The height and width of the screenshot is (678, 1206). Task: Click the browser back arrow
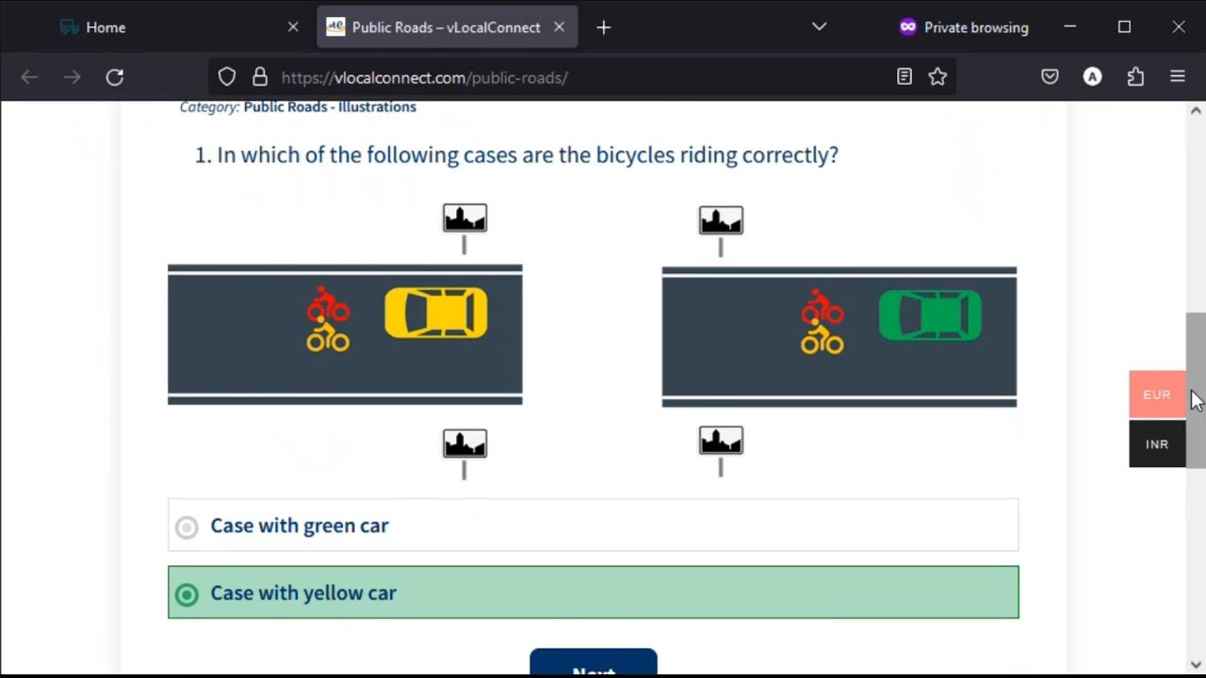point(29,77)
